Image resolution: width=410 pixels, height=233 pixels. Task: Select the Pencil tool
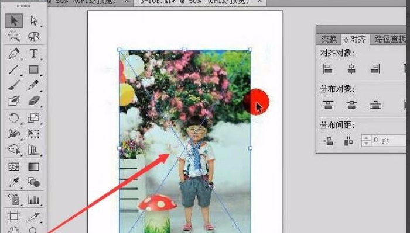(33, 85)
